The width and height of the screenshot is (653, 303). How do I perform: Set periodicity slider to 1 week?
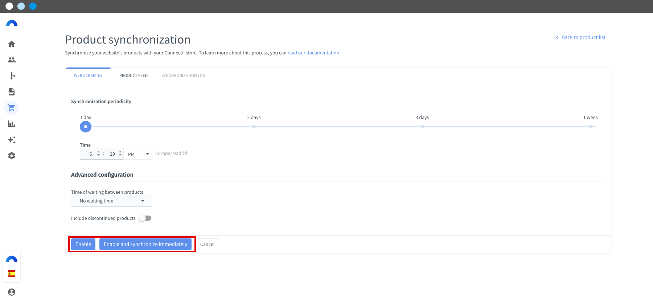[591, 127]
